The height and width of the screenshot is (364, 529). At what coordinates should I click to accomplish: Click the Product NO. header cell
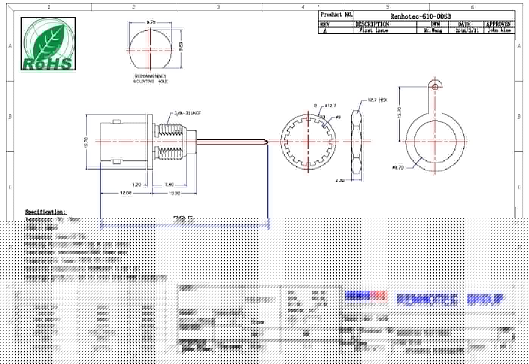click(x=336, y=15)
